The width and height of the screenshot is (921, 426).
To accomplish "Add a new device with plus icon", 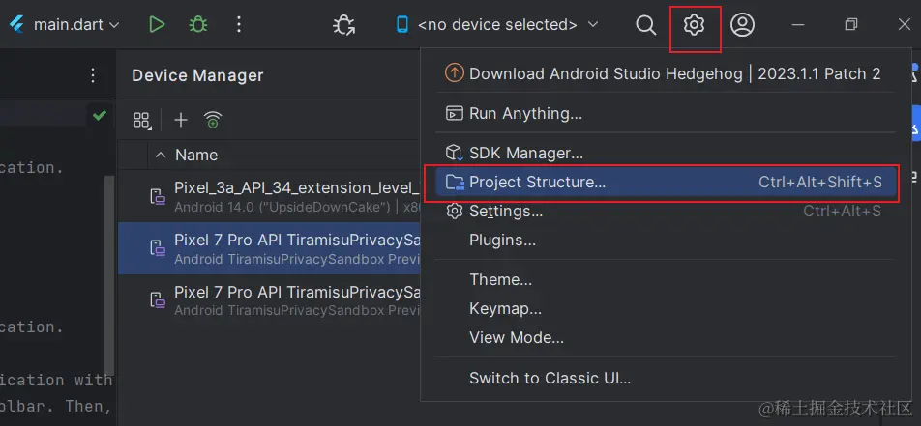I will tap(181, 120).
